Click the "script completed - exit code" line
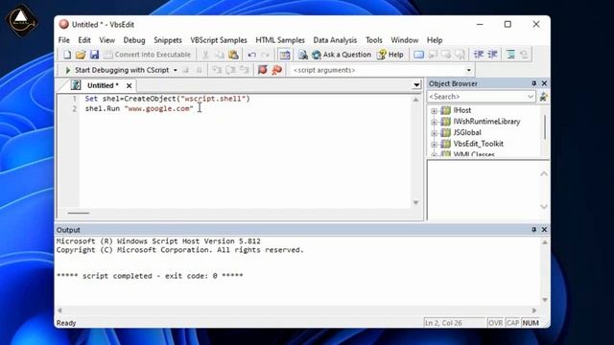Viewport: 614px width, 345px height. [150, 276]
